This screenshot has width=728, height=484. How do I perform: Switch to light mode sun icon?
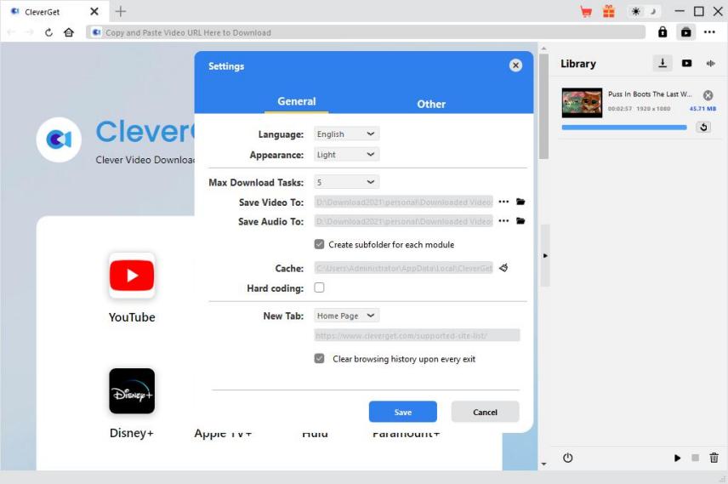(635, 12)
